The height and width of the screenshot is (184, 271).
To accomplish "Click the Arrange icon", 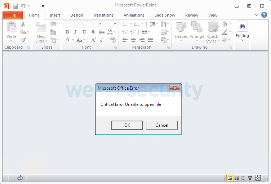I will (197, 27).
